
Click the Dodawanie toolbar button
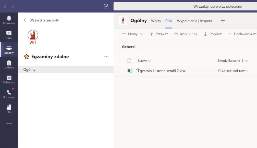click(x=242, y=34)
